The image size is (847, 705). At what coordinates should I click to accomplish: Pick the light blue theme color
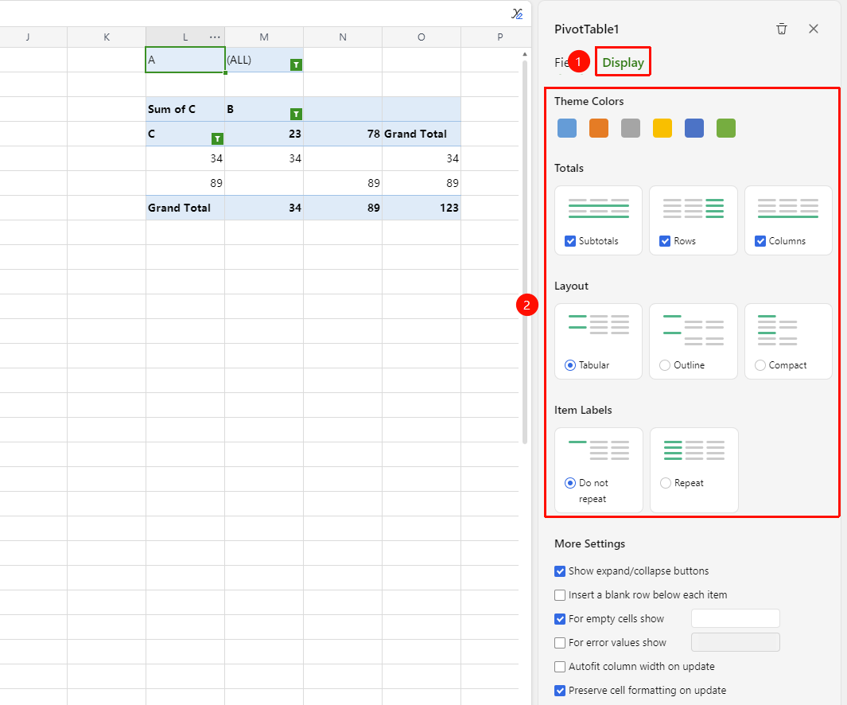click(567, 128)
